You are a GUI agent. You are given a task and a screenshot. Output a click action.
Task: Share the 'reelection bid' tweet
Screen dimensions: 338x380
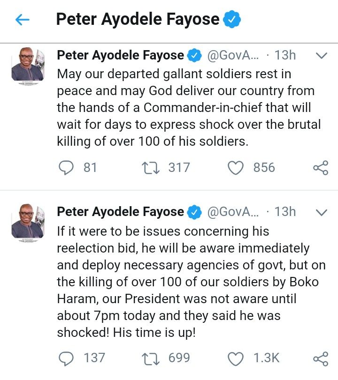click(320, 358)
